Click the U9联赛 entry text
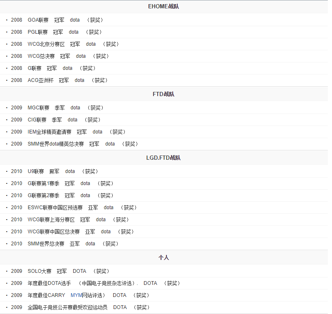The image size is (332, 314). pos(36,171)
